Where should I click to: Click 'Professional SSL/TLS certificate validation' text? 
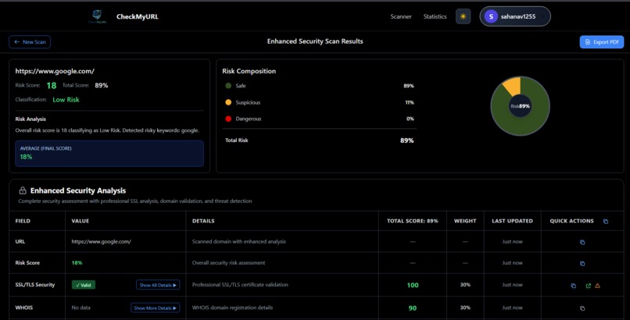[240, 285]
